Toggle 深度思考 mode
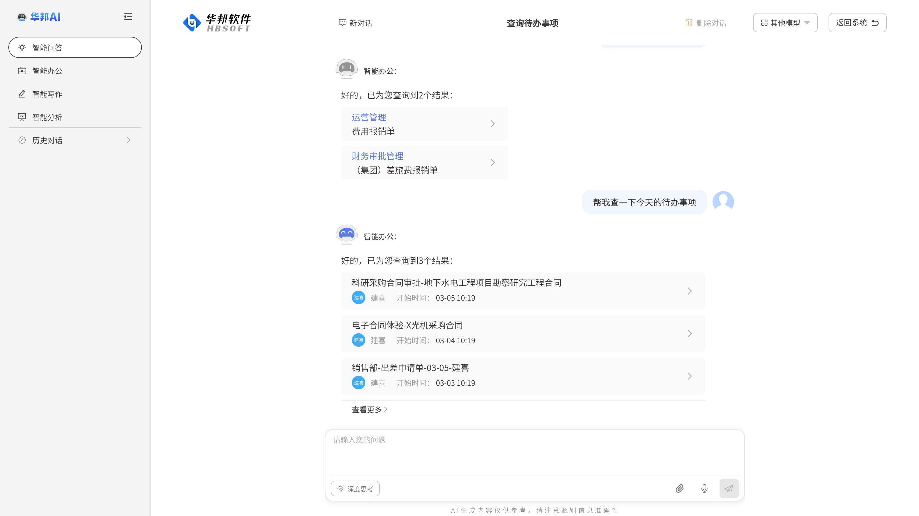This screenshot has height=516, width=919. point(355,489)
